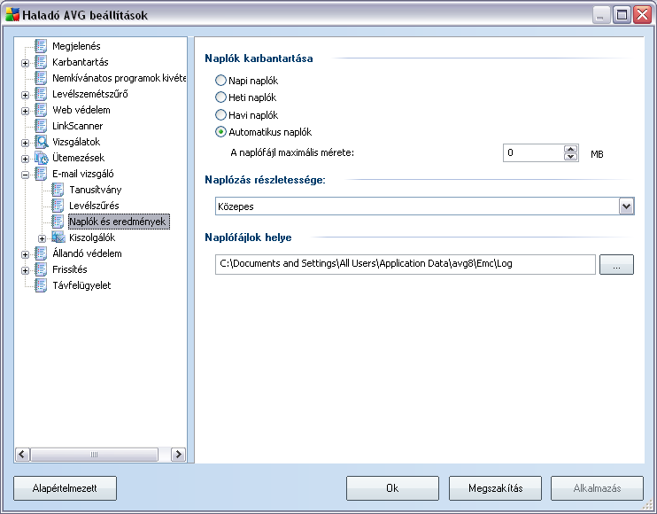The height and width of the screenshot is (514, 657).
Task: Expand the Állandó védelem tree node
Action: coord(25,254)
